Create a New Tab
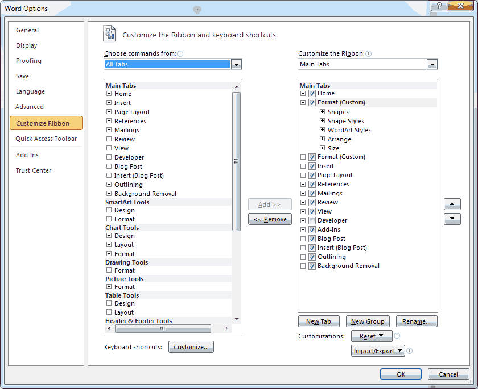478x389 pixels. 319,321
